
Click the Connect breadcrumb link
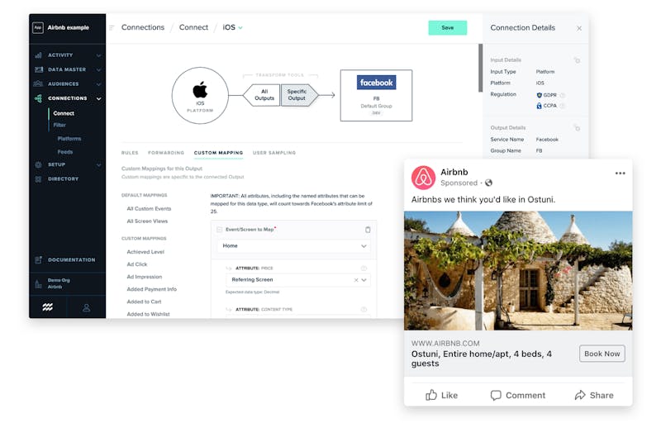(x=193, y=27)
